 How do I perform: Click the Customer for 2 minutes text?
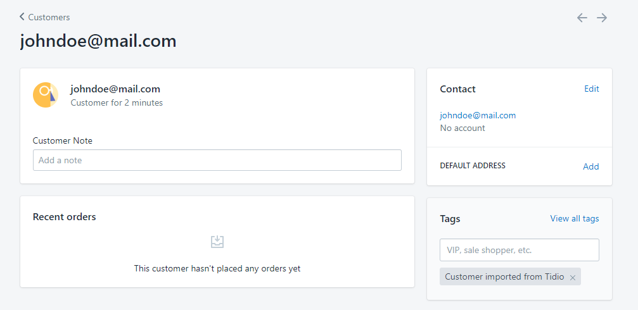[x=117, y=102]
